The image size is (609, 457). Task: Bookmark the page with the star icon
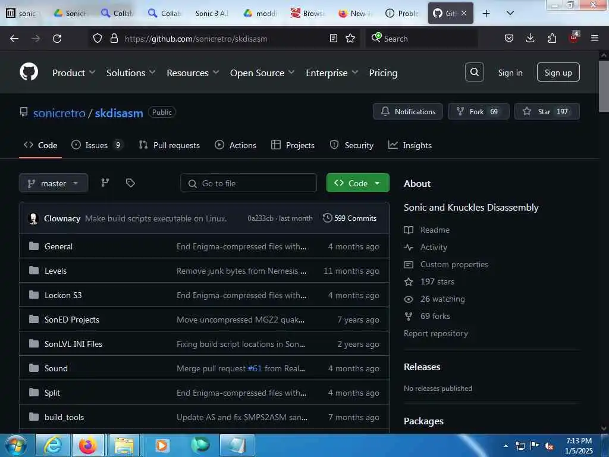[350, 38]
